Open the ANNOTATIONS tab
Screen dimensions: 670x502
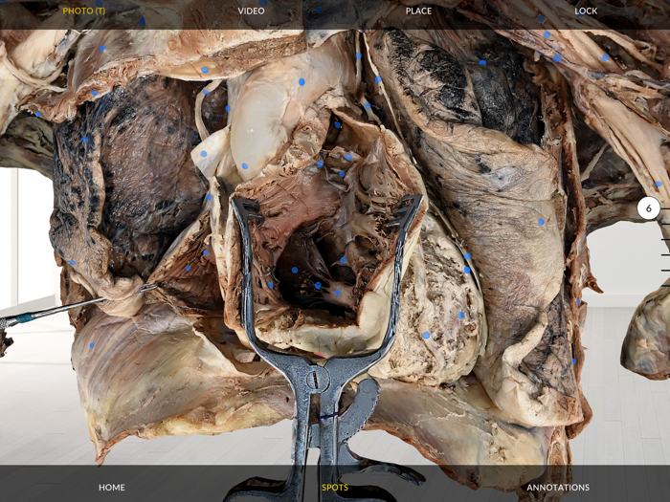click(558, 487)
